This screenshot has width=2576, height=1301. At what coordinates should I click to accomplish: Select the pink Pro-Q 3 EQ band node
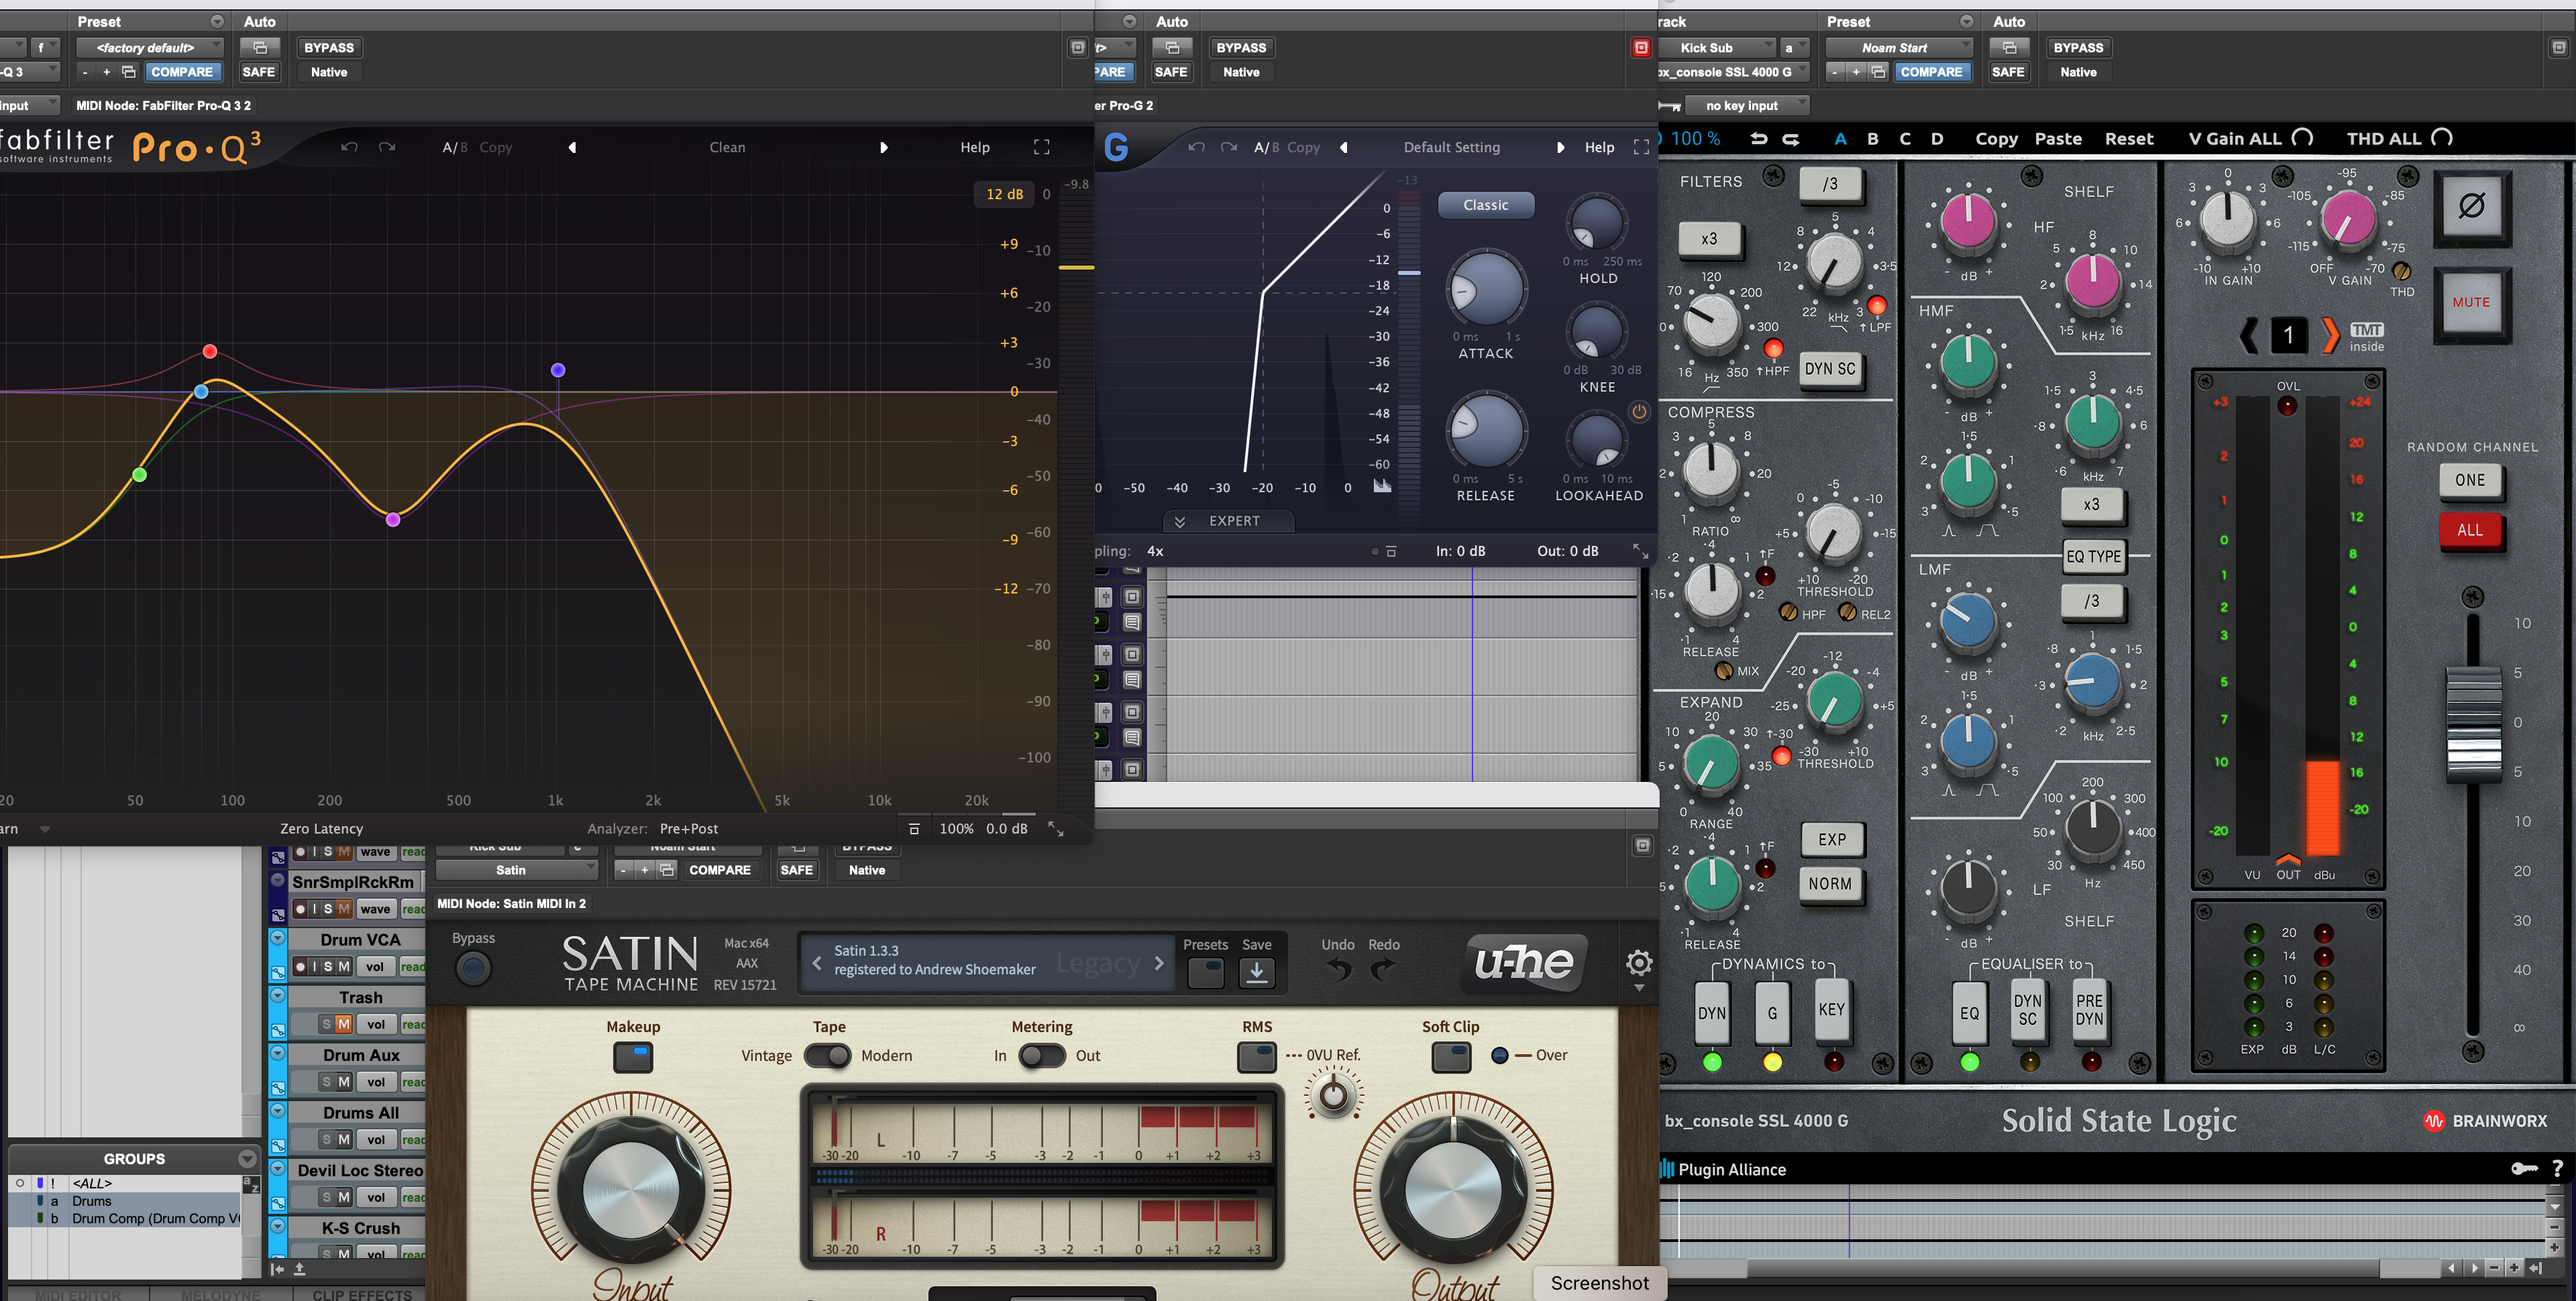tap(393, 519)
